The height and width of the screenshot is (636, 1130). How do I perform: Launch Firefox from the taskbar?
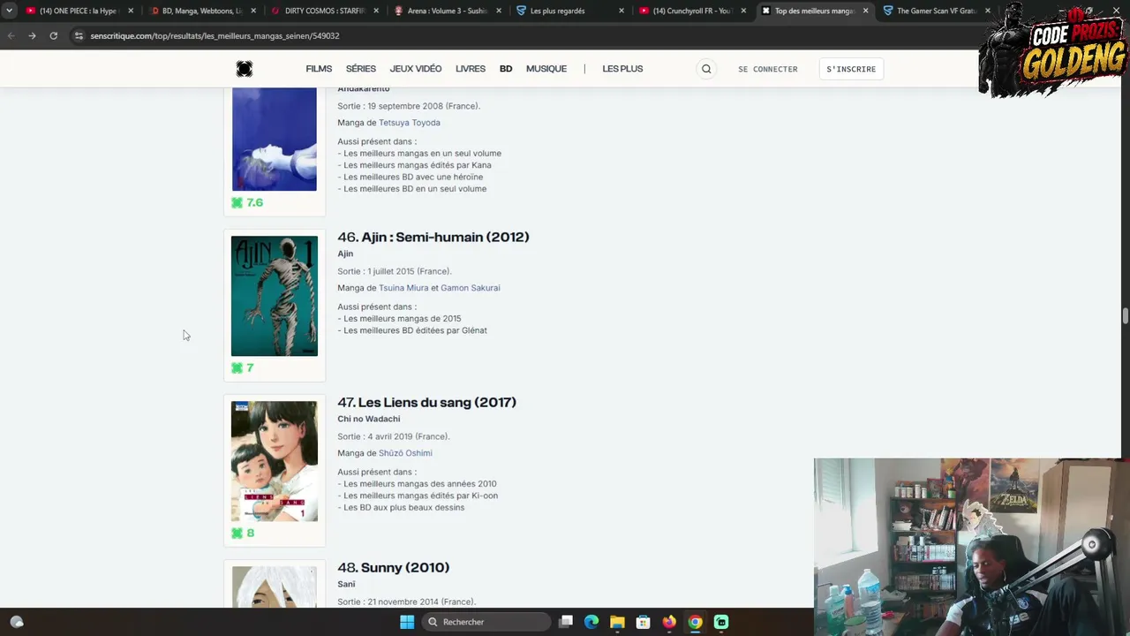click(x=669, y=622)
